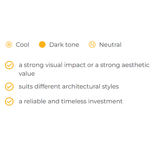
Task: Click the text 'a reliable and timeless investment'
Action: click(x=70, y=101)
